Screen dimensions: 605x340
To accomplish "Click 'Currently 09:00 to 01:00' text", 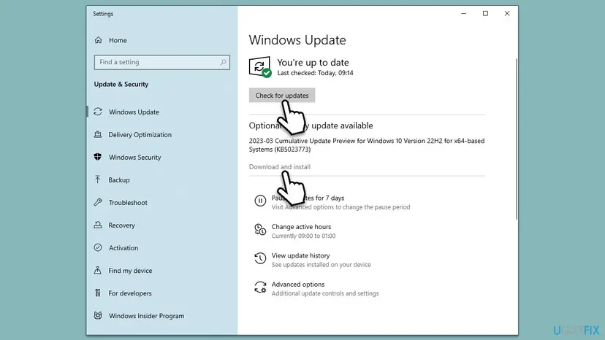I will [304, 236].
